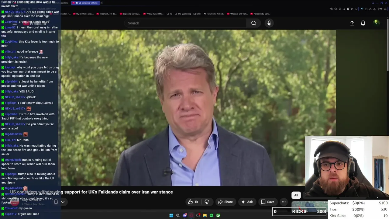Dislike the video with thumbs down
The height and width of the screenshot is (219, 389).
coord(207,202)
